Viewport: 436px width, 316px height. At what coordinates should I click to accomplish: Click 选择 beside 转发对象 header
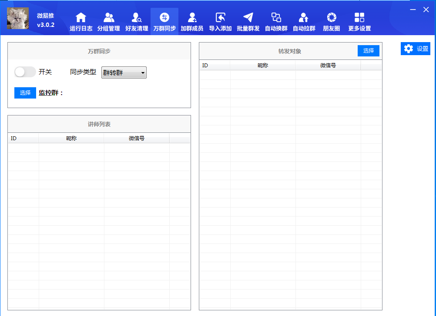(369, 51)
